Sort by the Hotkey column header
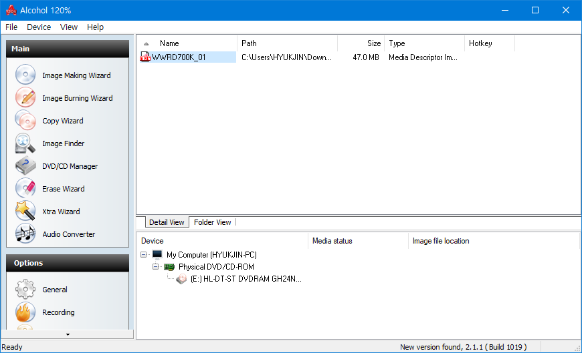This screenshot has width=582, height=353. [x=489, y=43]
